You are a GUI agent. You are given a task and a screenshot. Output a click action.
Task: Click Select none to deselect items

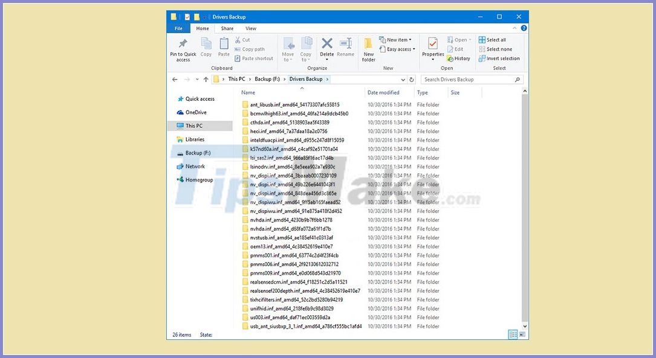(497, 49)
